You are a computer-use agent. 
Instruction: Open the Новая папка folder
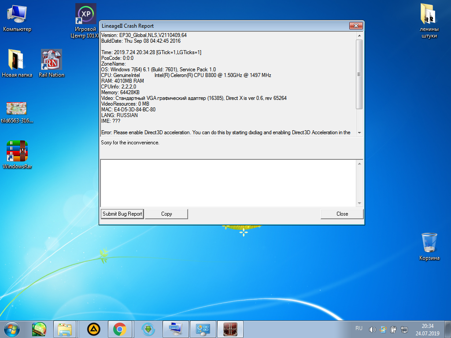pyautogui.click(x=17, y=60)
